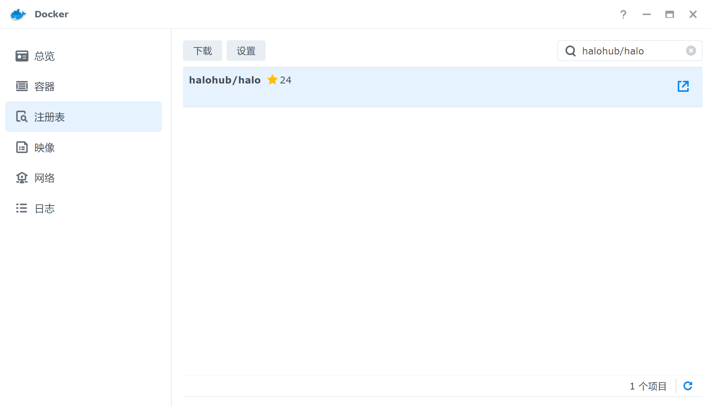
Task: Maximize the Docker window
Action: tap(669, 15)
